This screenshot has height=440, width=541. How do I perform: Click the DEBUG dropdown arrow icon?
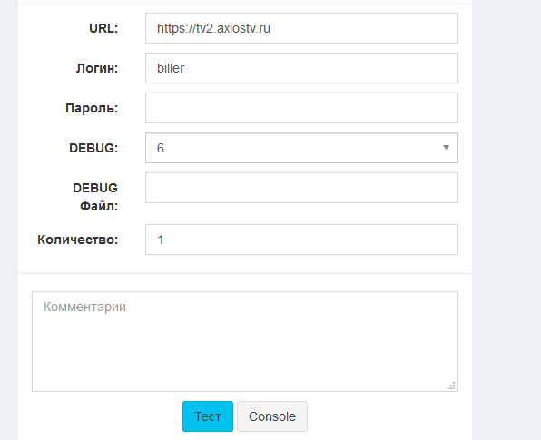446,148
